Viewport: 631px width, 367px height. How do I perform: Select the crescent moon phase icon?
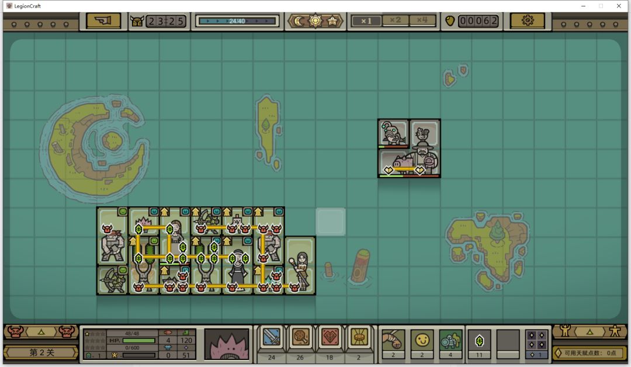pyautogui.click(x=299, y=21)
